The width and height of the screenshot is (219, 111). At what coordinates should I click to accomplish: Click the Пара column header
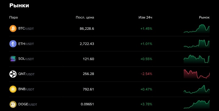click(x=14, y=17)
